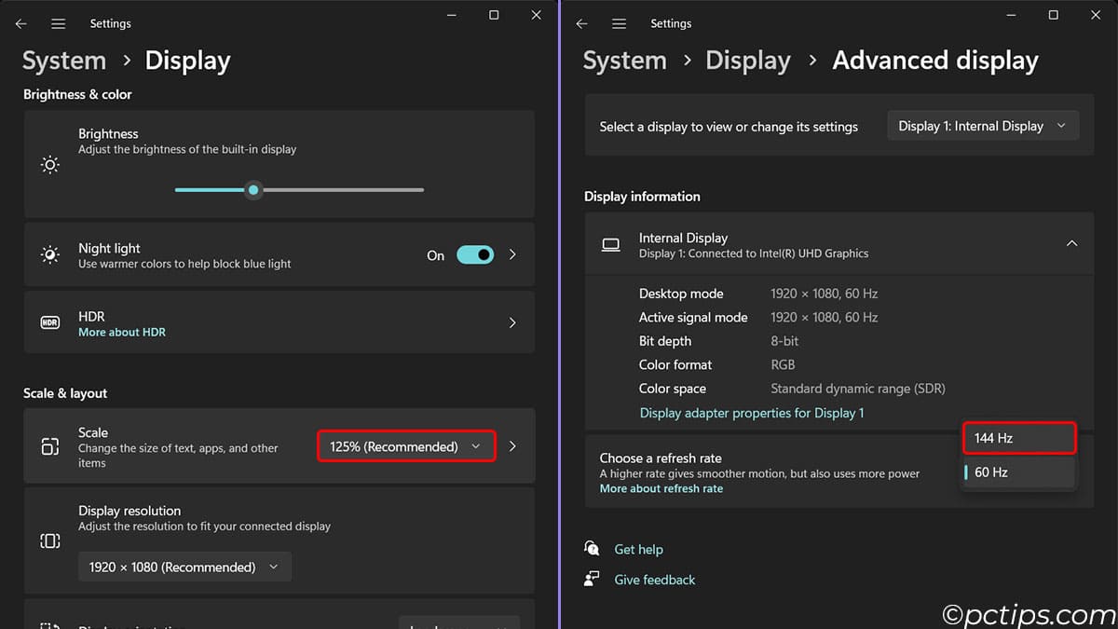Screen dimensions: 1118x629
Task: Open the Display 1: Internal Display selector
Action: click(982, 125)
